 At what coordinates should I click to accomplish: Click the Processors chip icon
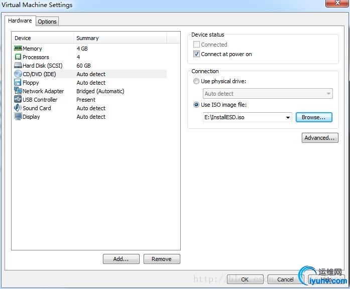coord(18,57)
